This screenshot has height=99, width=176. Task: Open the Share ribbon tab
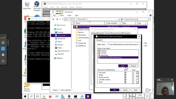[69, 15]
